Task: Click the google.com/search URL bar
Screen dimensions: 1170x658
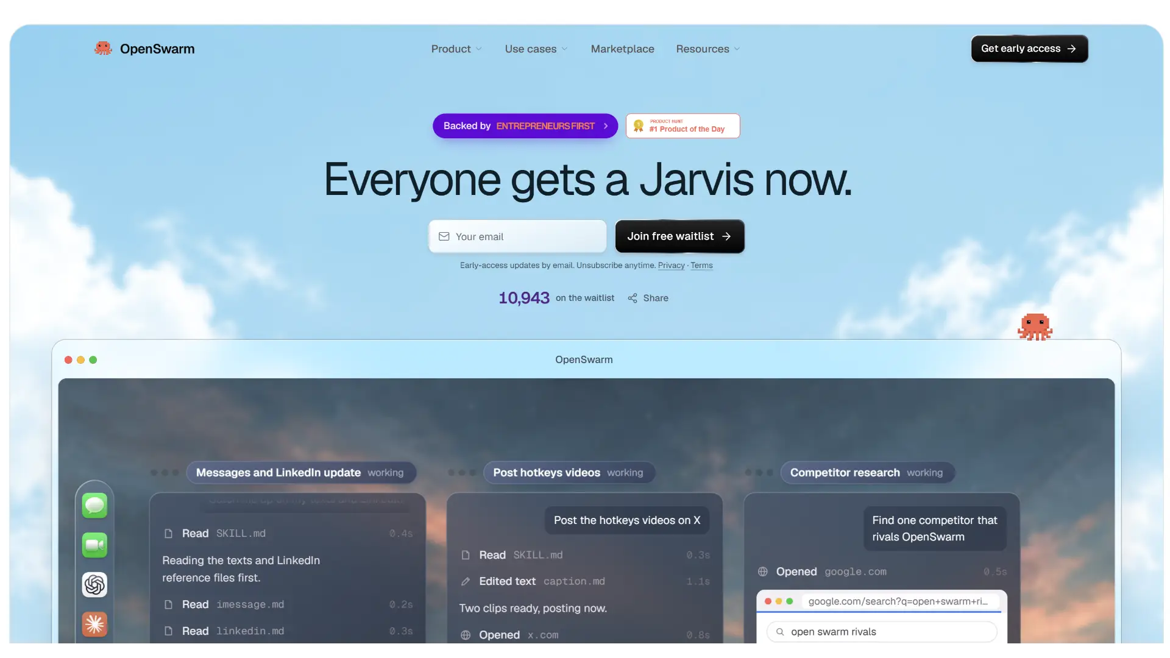Action: [x=901, y=601]
